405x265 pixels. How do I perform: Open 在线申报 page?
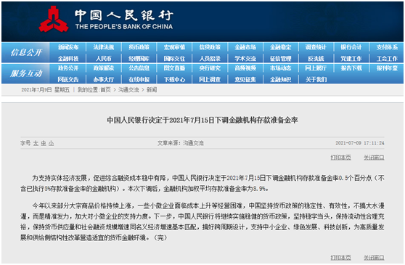(139, 80)
